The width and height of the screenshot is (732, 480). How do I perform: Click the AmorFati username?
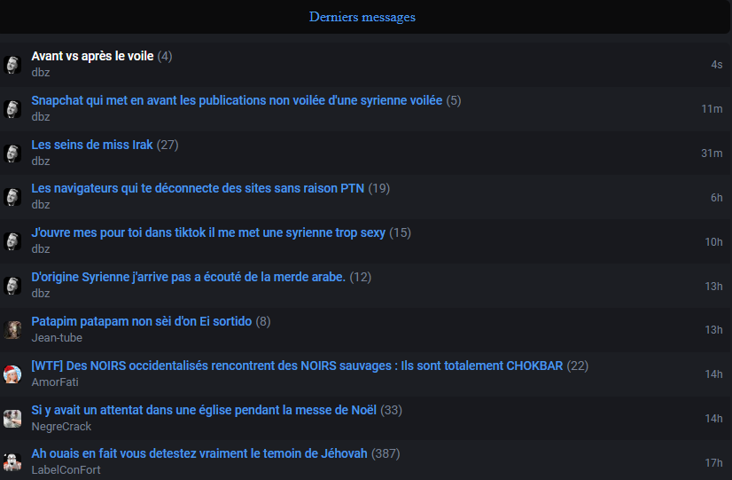click(55, 382)
